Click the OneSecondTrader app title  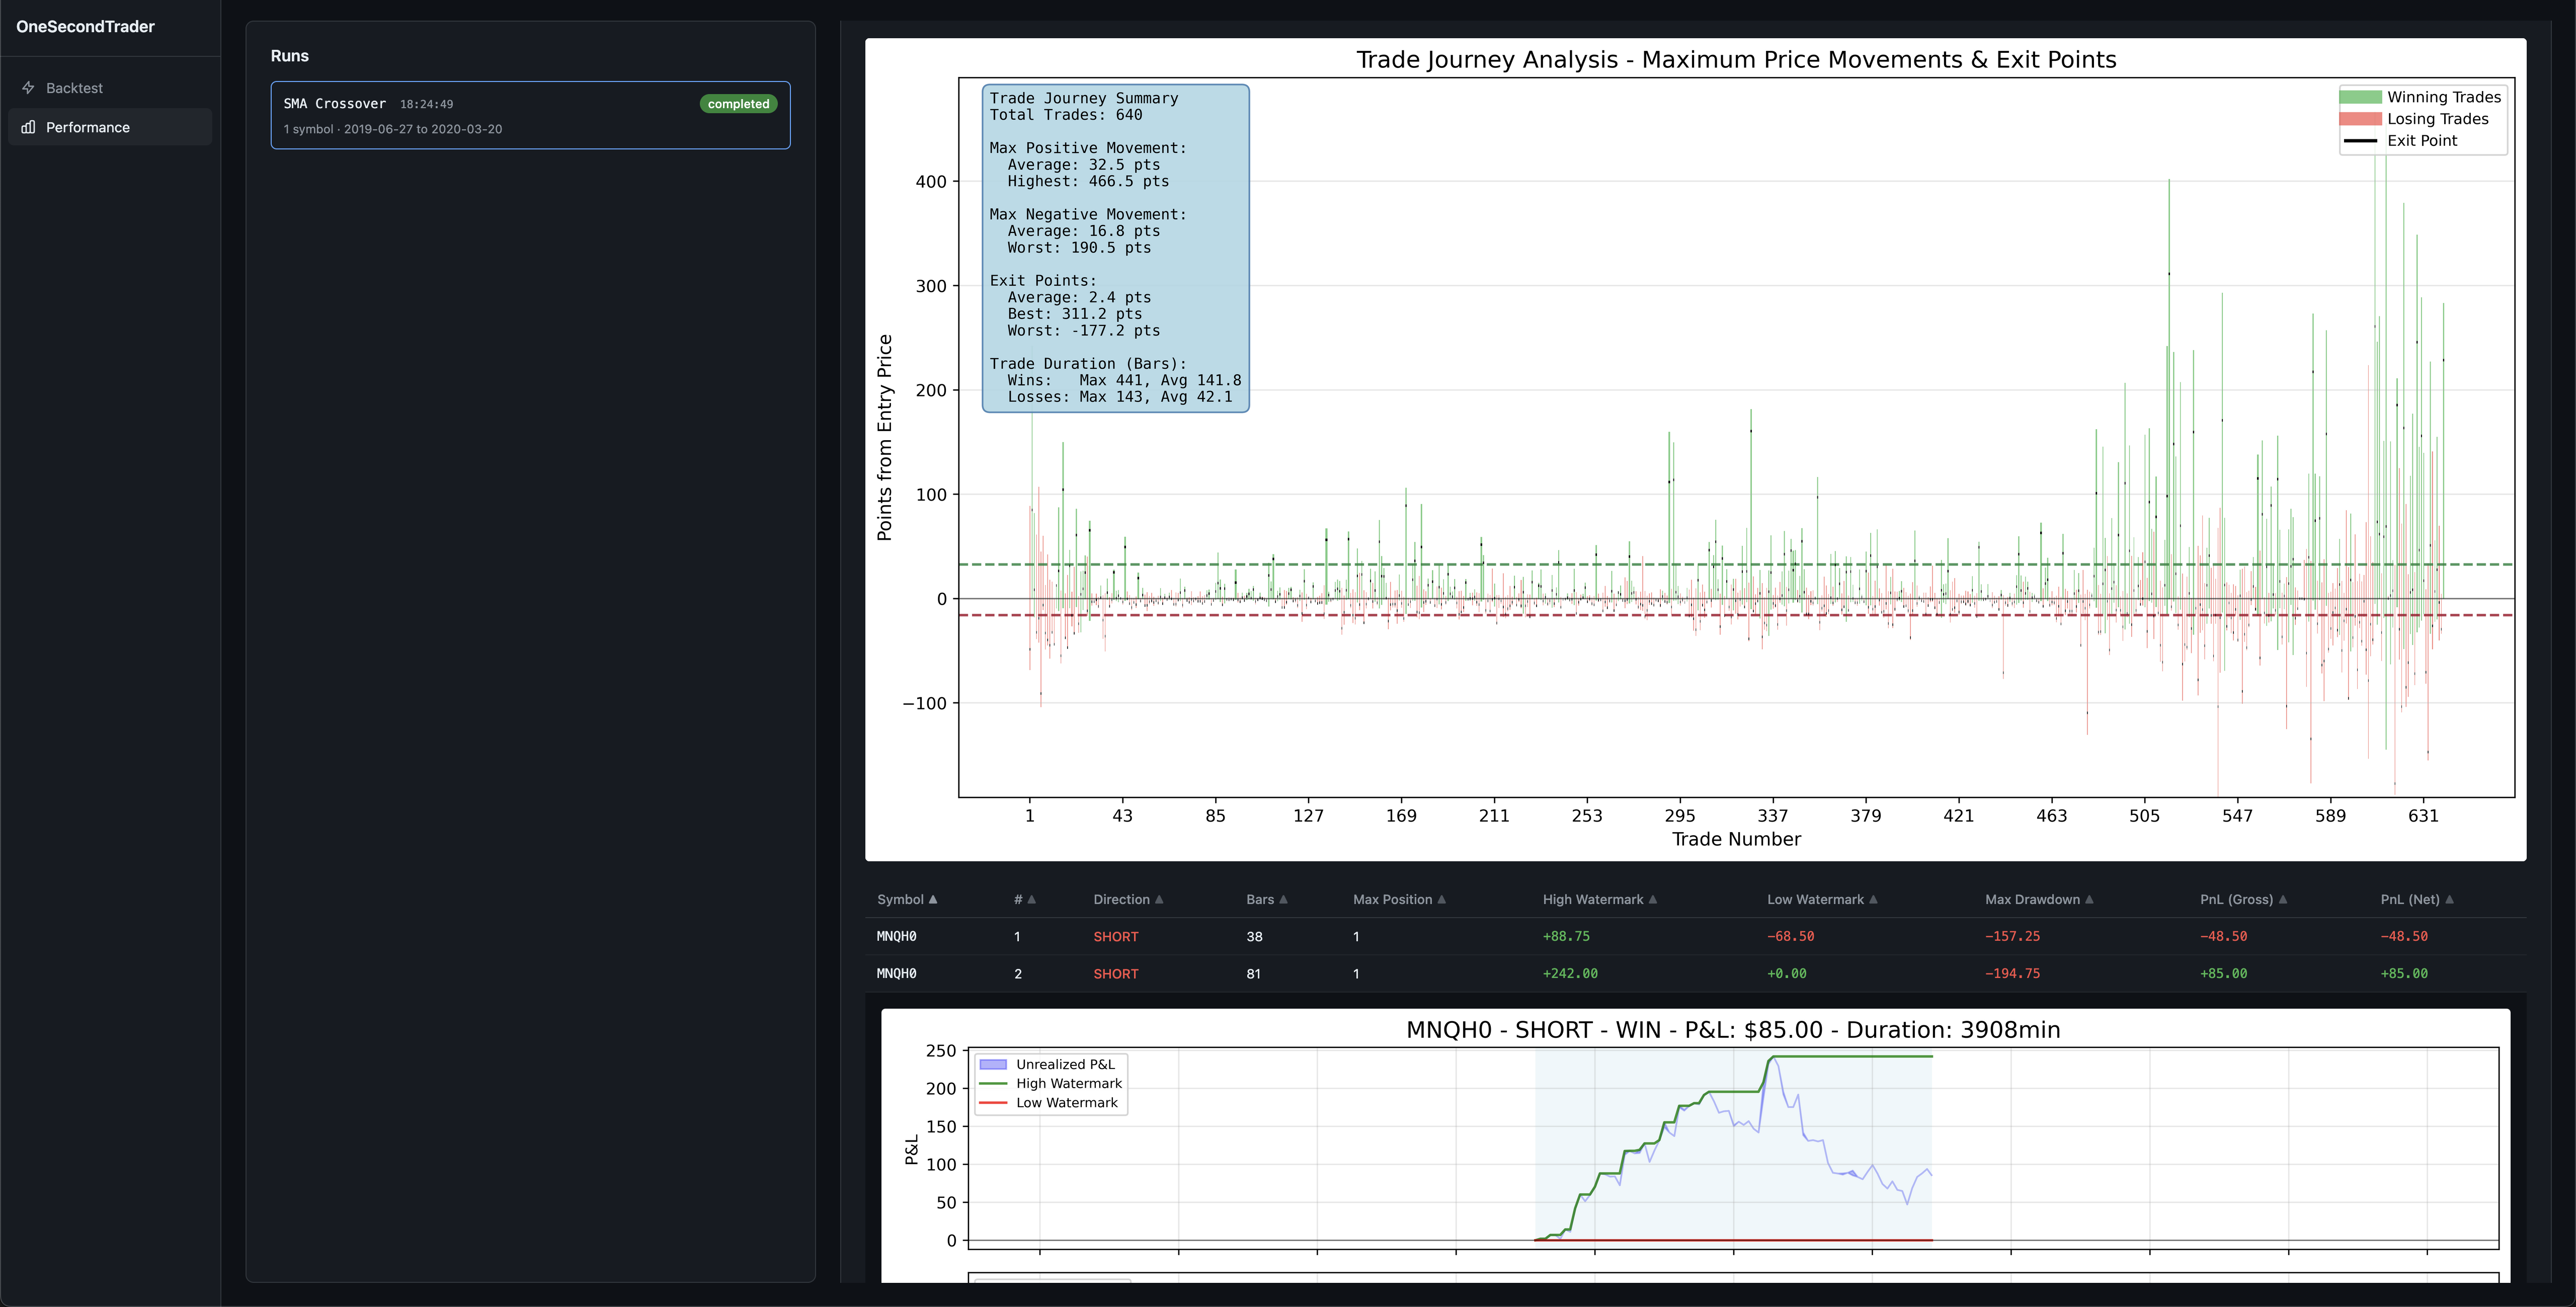click(85, 27)
